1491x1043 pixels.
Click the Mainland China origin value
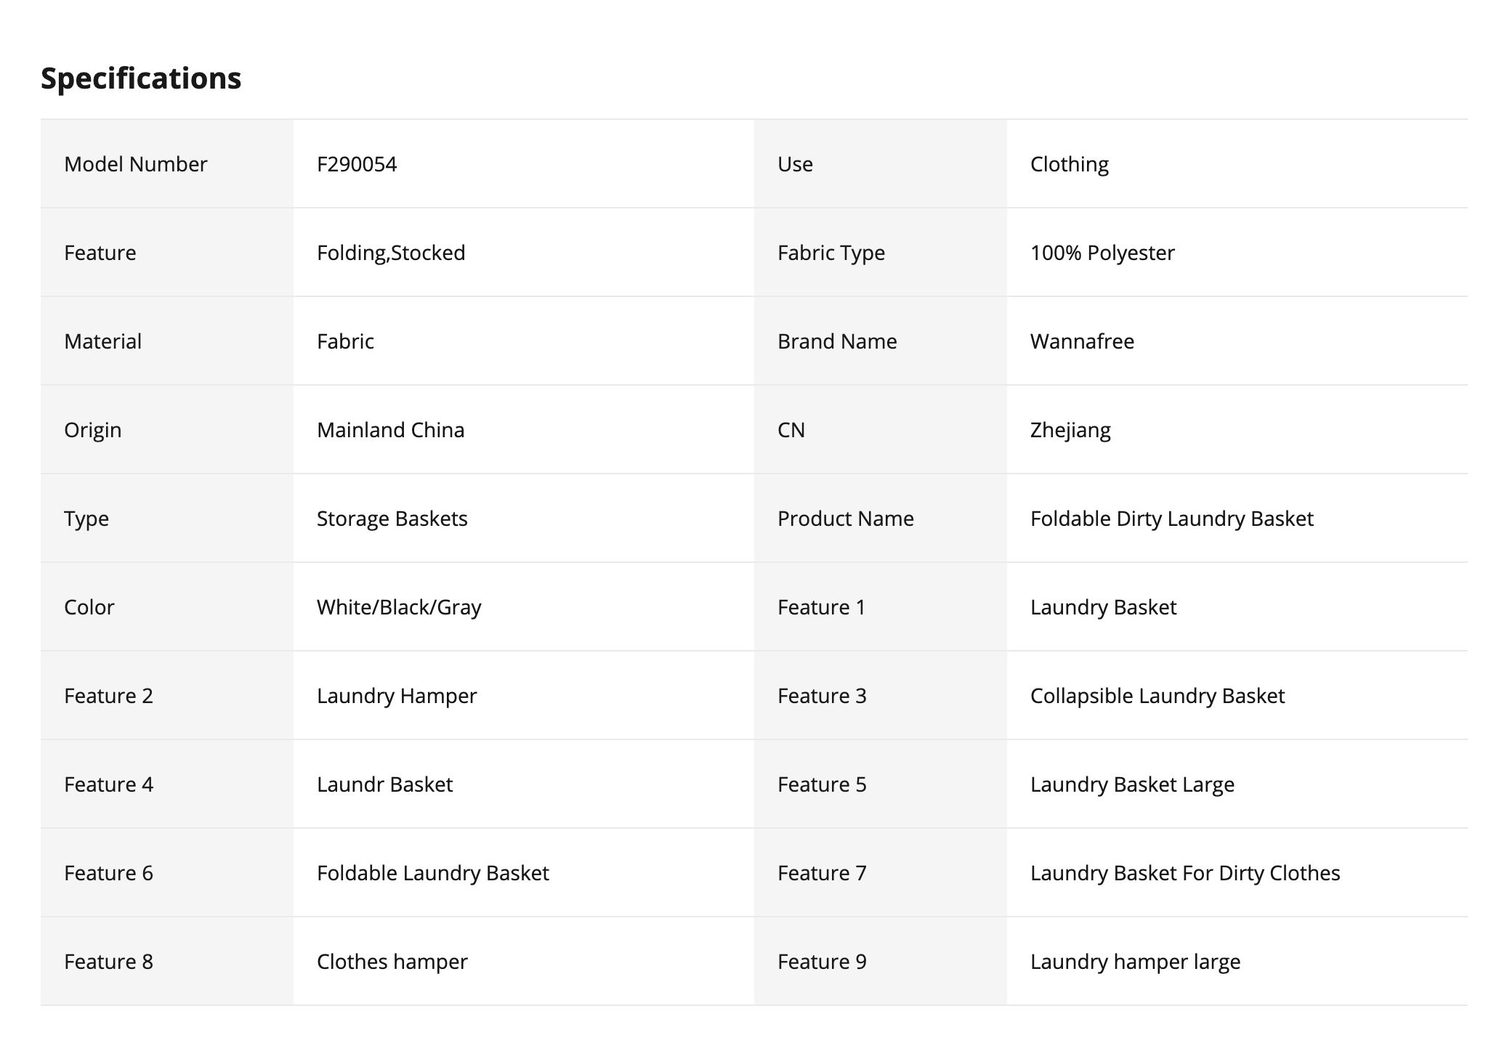tap(390, 430)
